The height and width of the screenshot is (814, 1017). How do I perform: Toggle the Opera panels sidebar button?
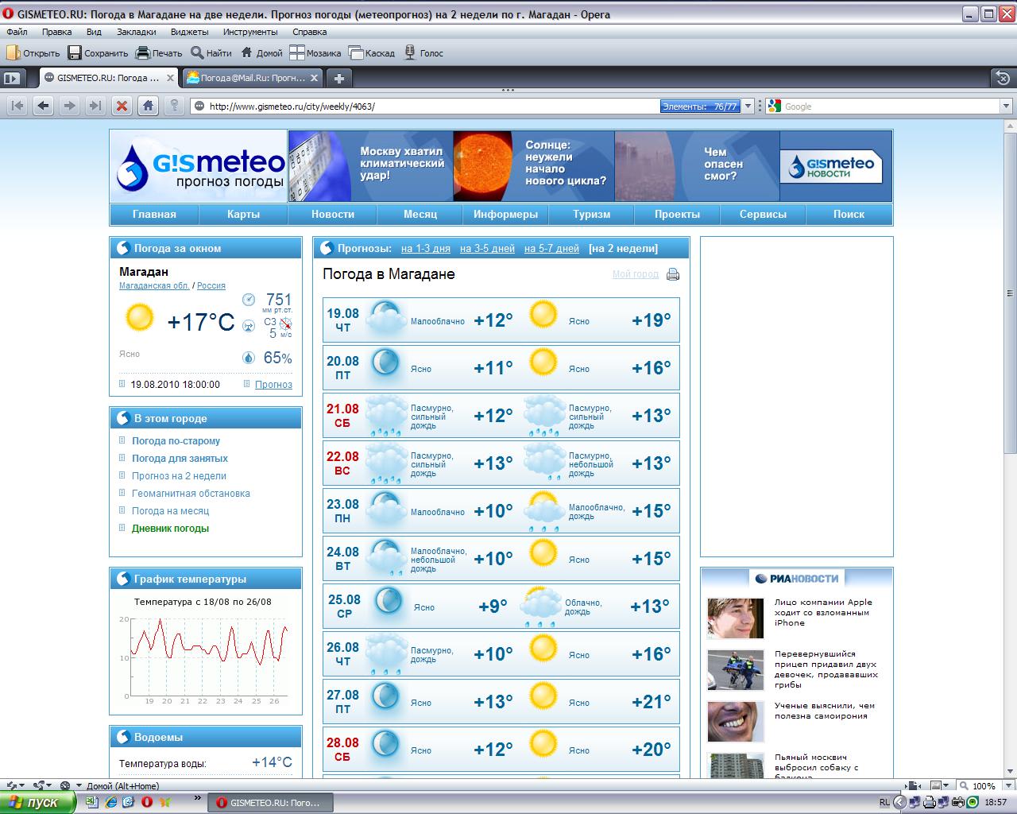(11, 78)
